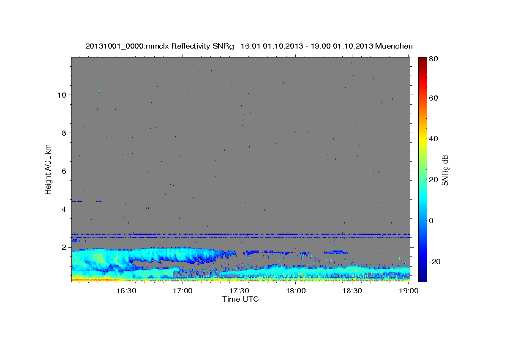Screen dimensions: 507x338
Task: Click the 18:30 time tick label
Action: pos(352,291)
